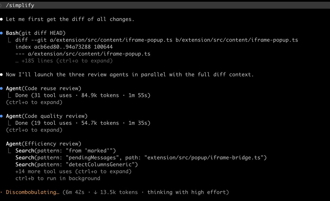Click the white bullet before 'Now I'll launch'
The image size is (330, 201).
pos(1,75)
